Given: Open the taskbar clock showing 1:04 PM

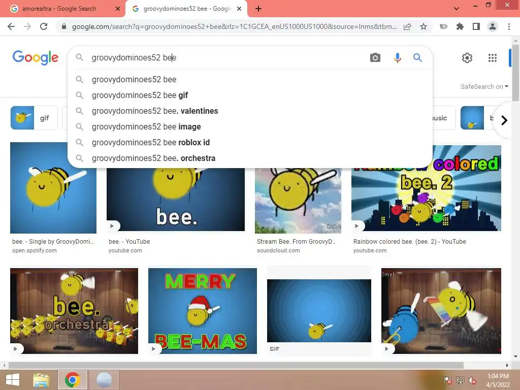Looking at the screenshot, I should click(x=498, y=380).
